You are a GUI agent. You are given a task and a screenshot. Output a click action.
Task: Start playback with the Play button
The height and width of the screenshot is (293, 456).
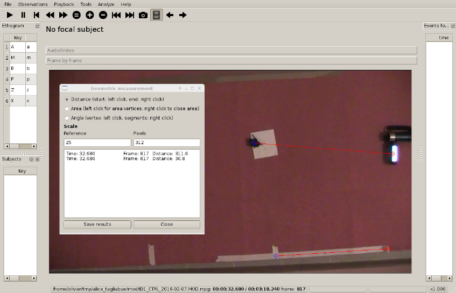point(10,15)
